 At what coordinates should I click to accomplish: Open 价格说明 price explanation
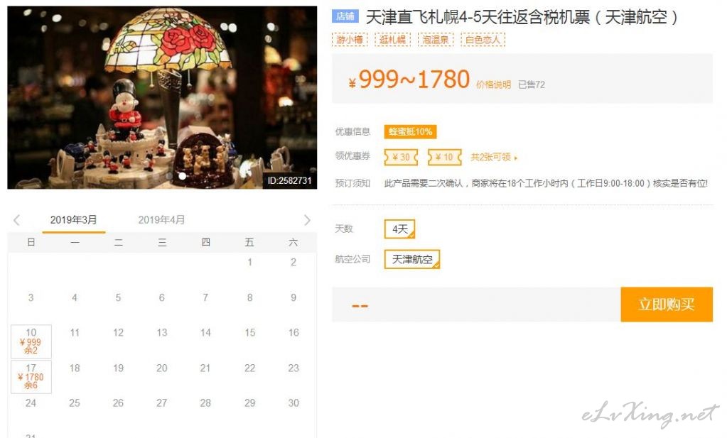pos(493,84)
